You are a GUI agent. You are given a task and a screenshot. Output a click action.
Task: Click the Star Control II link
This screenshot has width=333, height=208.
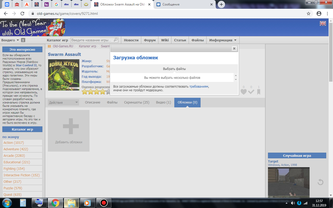(27, 65)
